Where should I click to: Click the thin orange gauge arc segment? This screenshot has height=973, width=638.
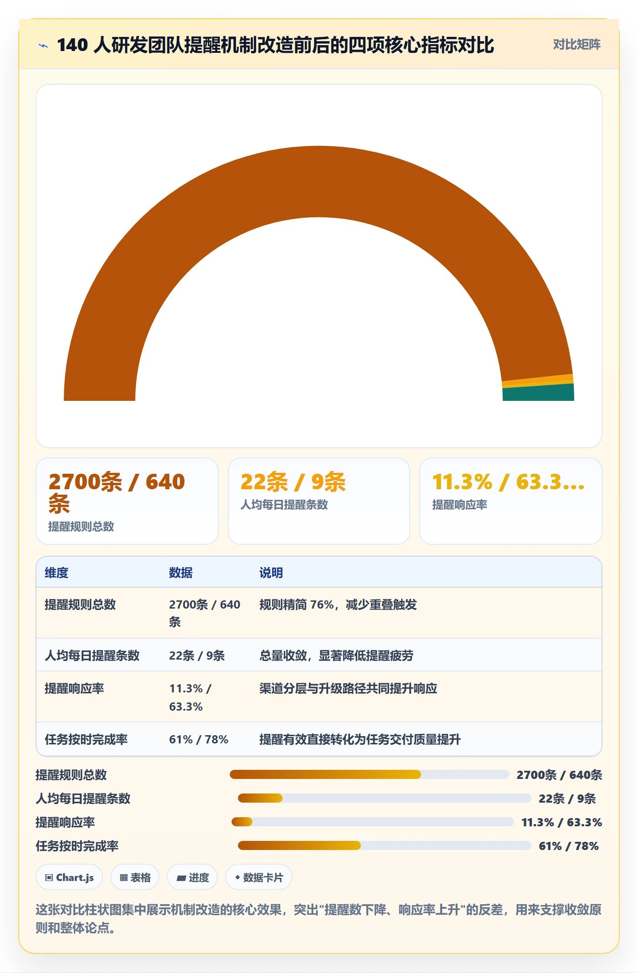pyautogui.click(x=538, y=380)
